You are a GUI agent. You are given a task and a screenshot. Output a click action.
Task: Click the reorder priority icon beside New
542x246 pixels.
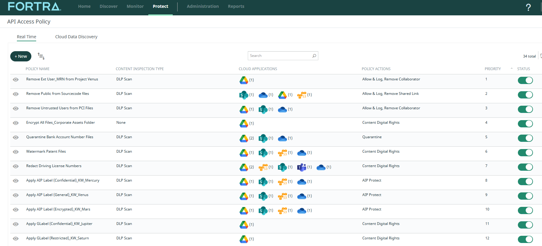point(41,56)
